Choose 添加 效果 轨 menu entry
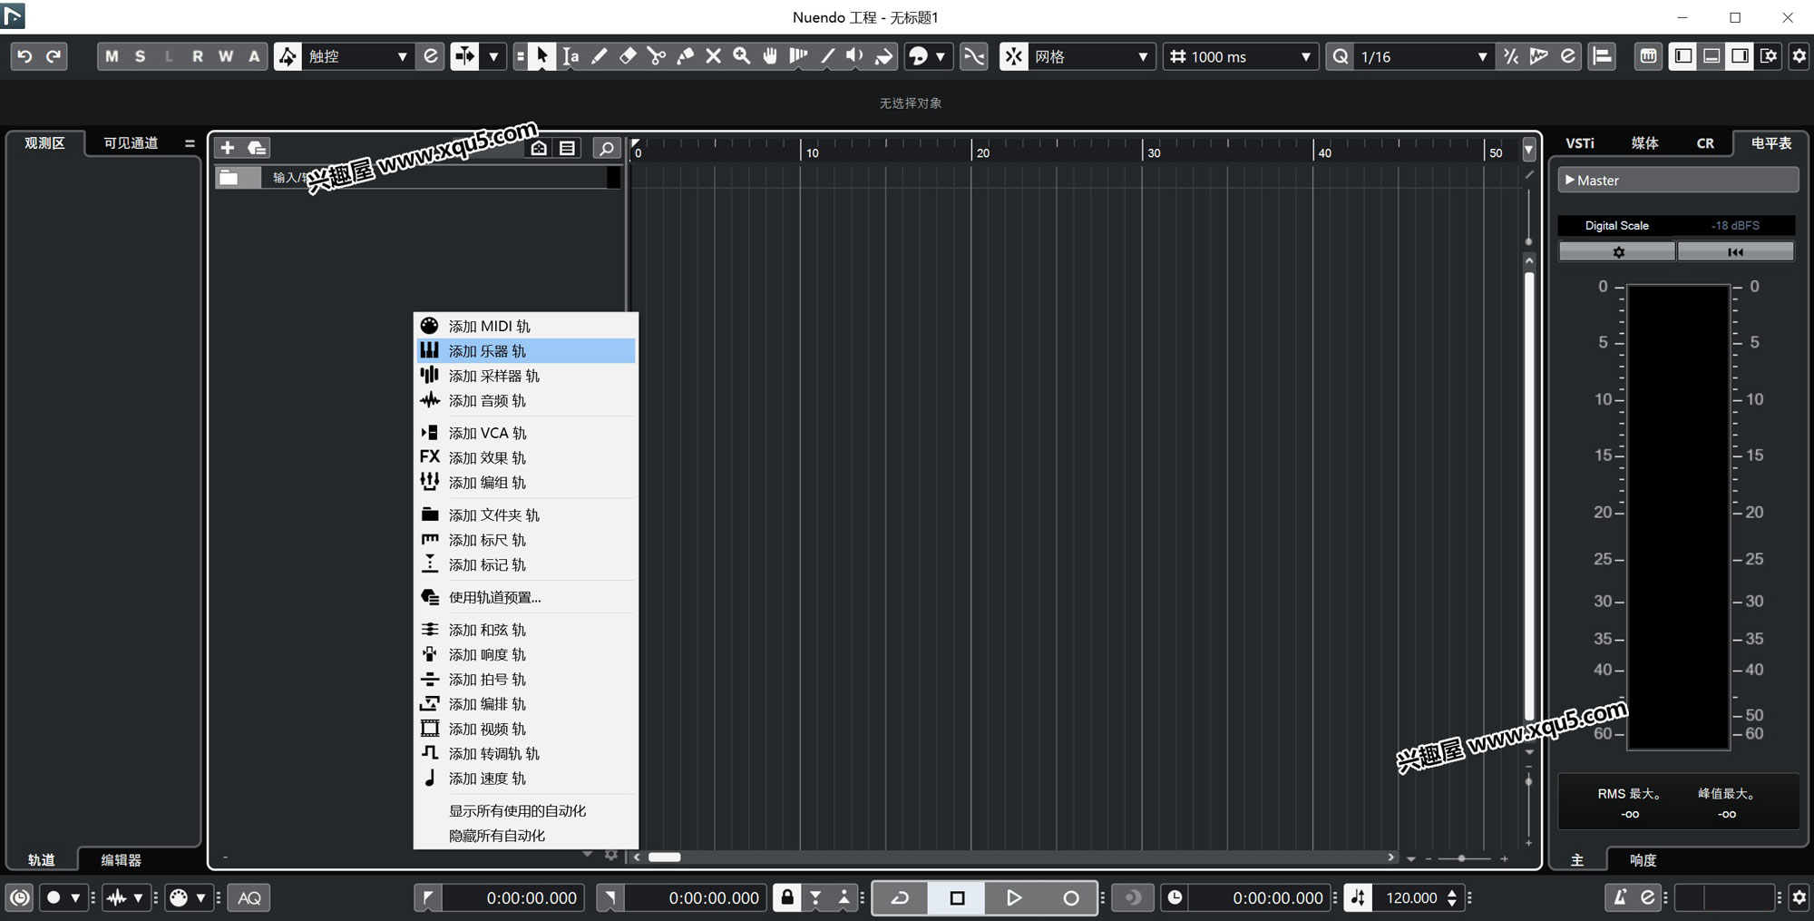This screenshot has width=1814, height=921. click(x=526, y=457)
